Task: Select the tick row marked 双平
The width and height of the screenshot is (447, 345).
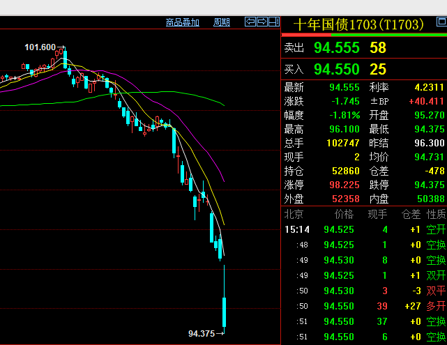Action: click(364, 291)
